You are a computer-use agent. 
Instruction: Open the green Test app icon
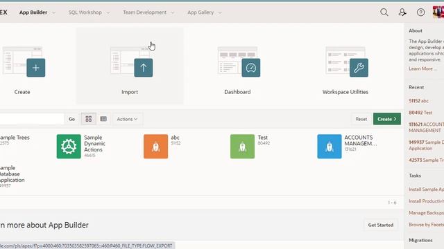click(242, 147)
